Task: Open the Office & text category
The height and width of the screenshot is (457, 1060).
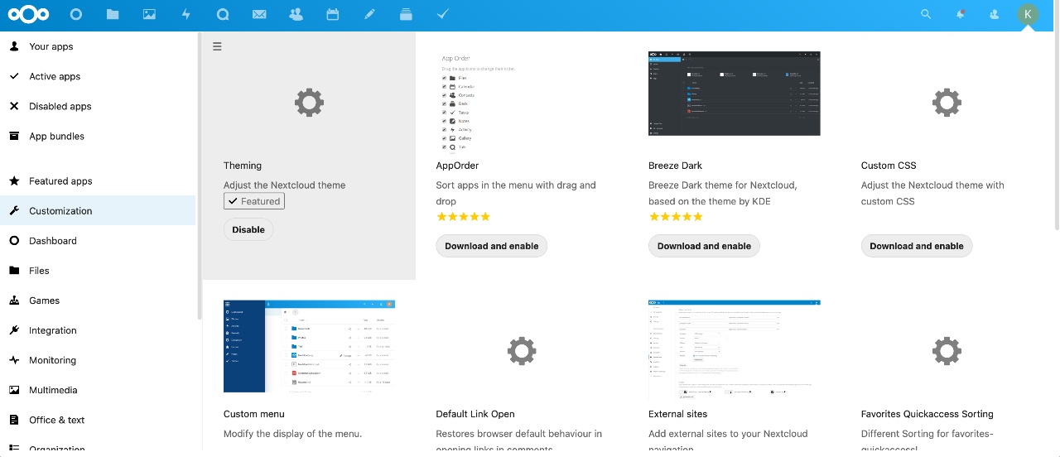Action: point(98,419)
